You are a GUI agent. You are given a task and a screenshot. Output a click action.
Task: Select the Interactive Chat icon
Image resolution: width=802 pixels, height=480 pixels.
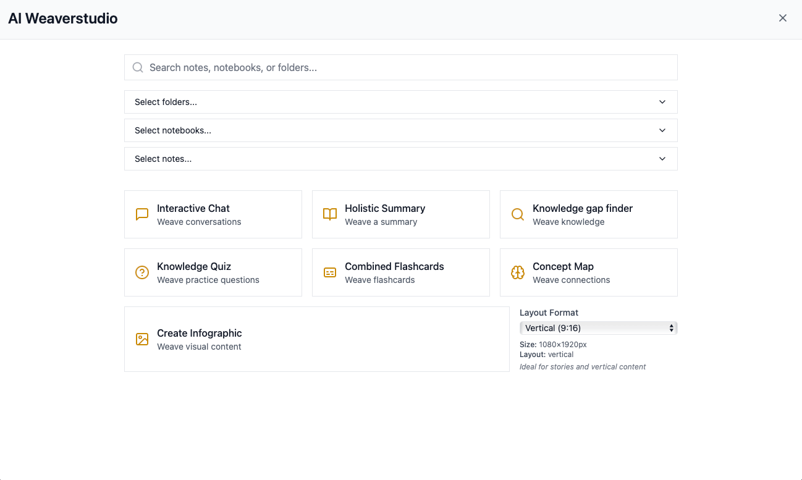(x=142, y=214)
